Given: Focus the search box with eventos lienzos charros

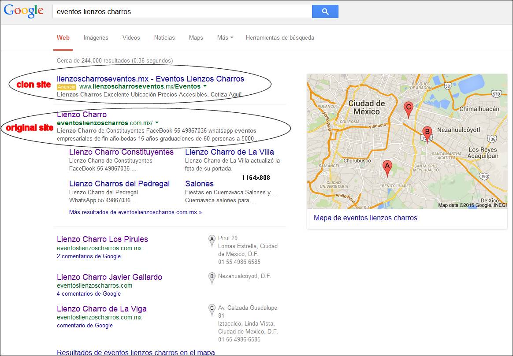Looking at the screenshot, I should [182, 11].
